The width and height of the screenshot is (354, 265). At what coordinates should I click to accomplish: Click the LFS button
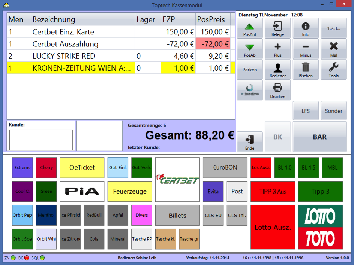tap(306, 111)
